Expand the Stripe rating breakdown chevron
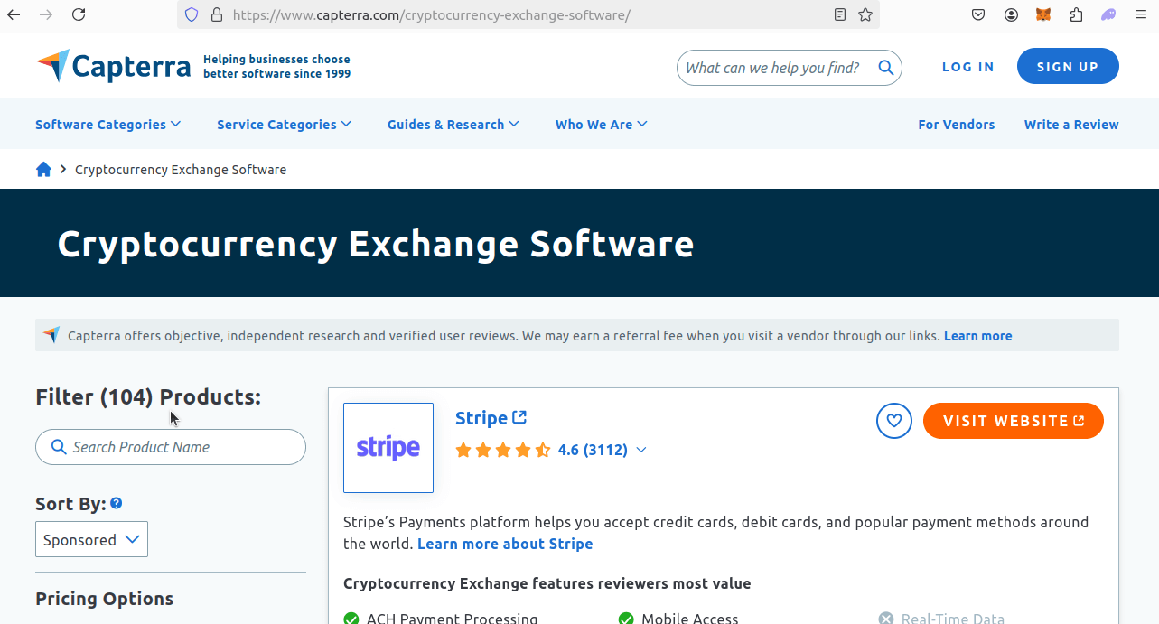 (641, 450)
